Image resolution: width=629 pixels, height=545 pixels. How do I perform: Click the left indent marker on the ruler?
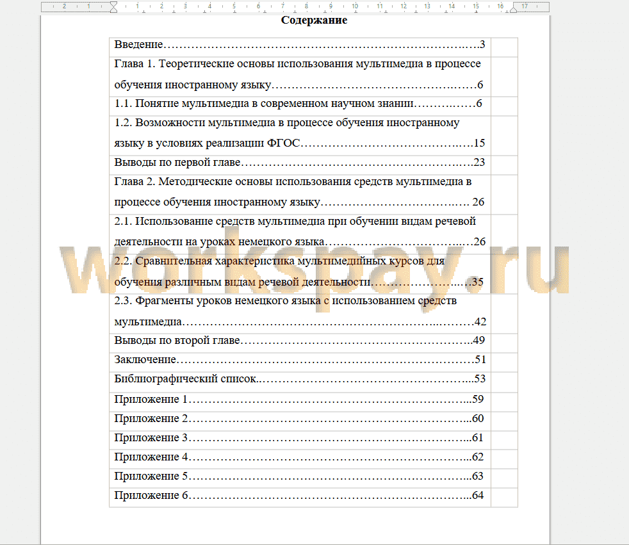pyautogui.click(x=113, y=7)
